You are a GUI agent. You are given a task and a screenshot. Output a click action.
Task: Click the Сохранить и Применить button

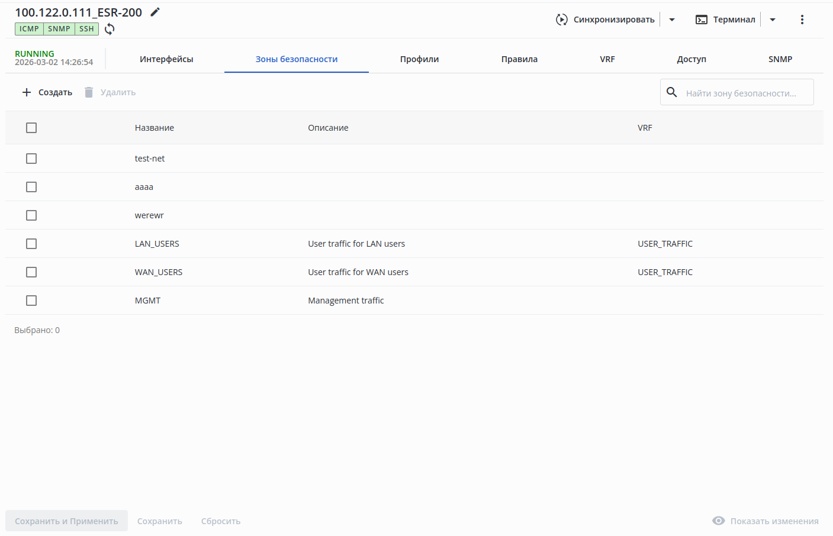66,521
